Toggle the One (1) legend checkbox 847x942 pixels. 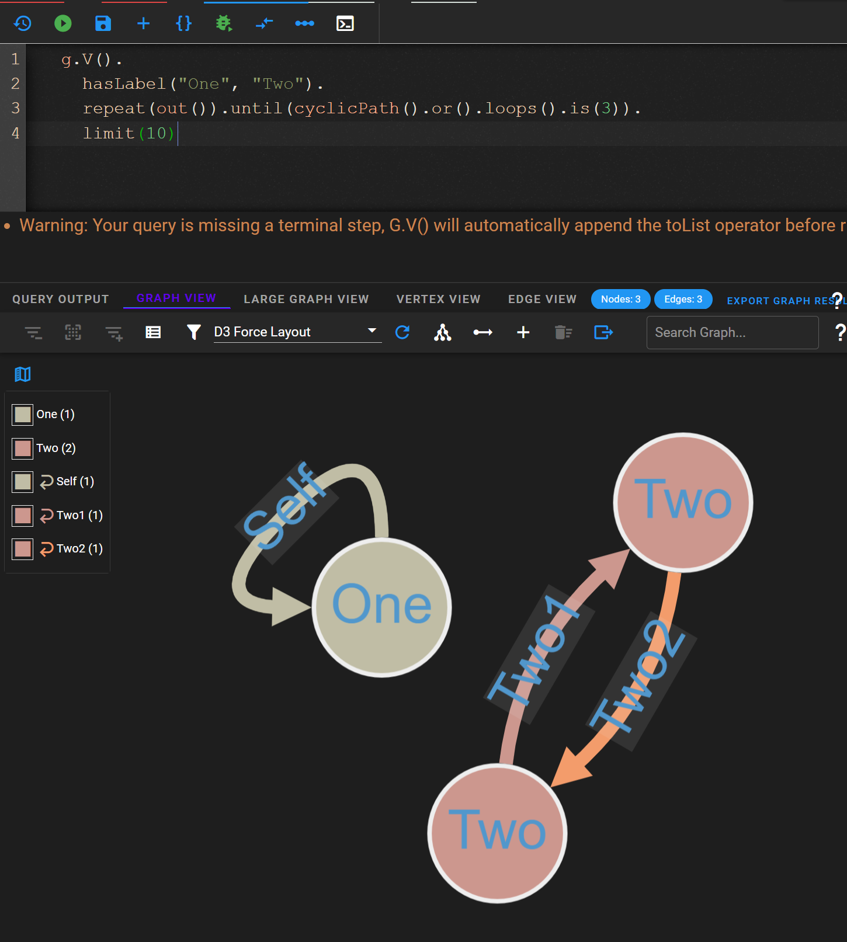point(23,415)
